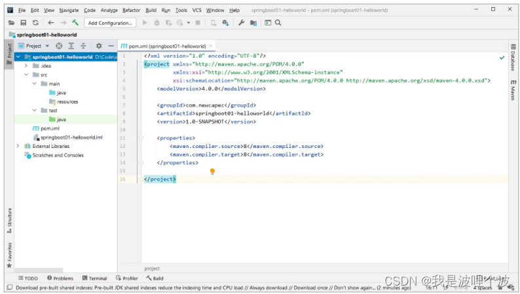Toggle tool window bars at bottom-left corner

pos(10,287)
